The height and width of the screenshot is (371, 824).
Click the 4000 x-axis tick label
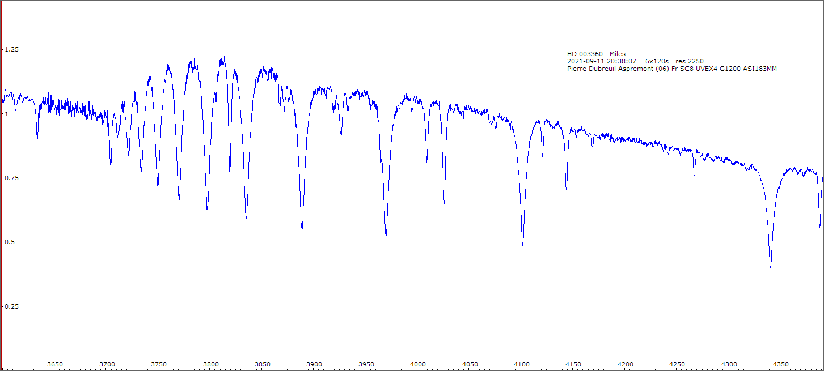coord(418,364)
